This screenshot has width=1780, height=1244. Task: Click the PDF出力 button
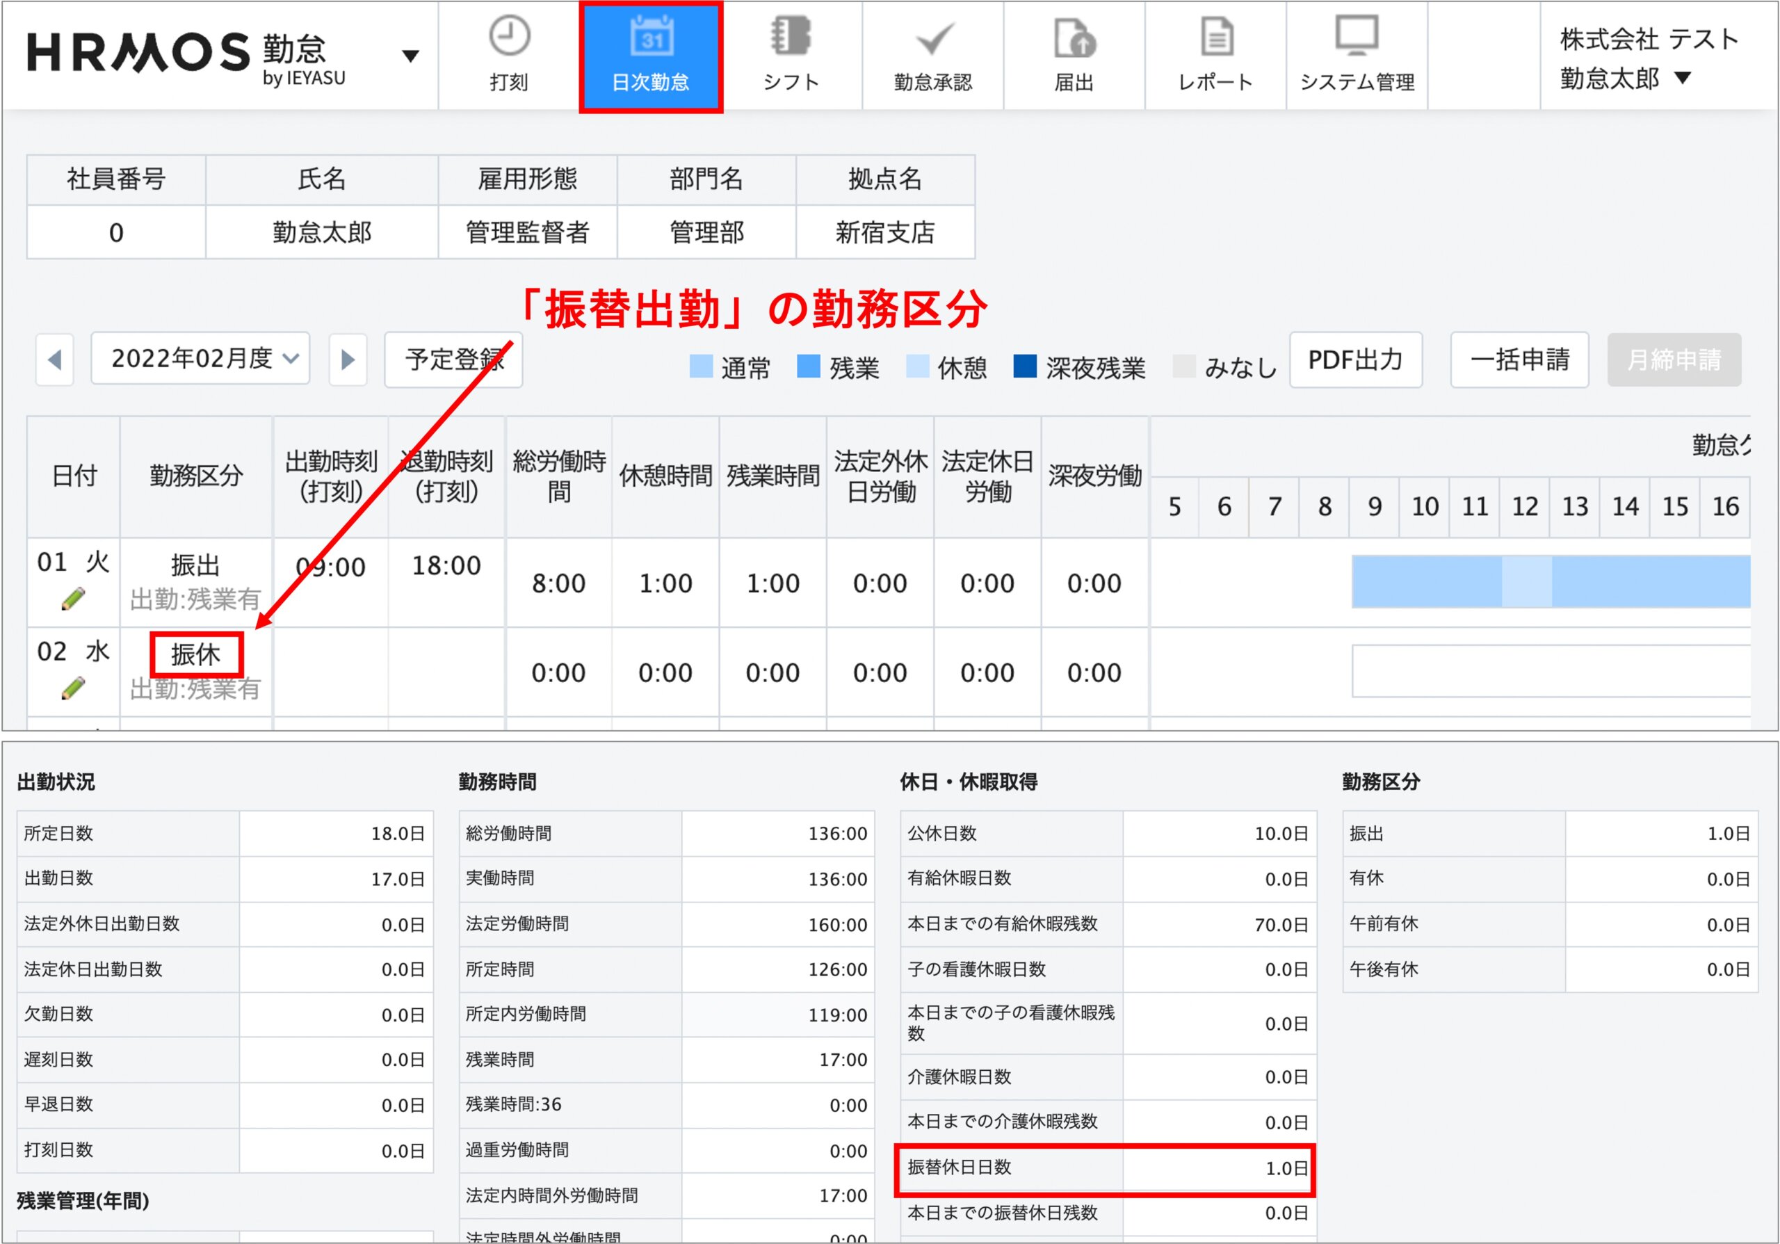[x=1355, y=360]
